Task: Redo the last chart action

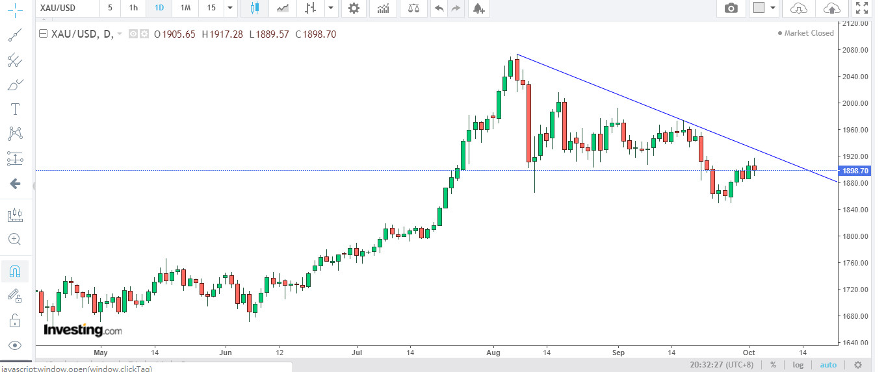Action: click(456, 8)
